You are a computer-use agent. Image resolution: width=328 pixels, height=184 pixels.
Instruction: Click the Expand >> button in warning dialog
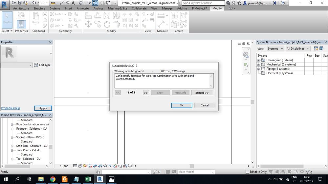pos(202,93)
